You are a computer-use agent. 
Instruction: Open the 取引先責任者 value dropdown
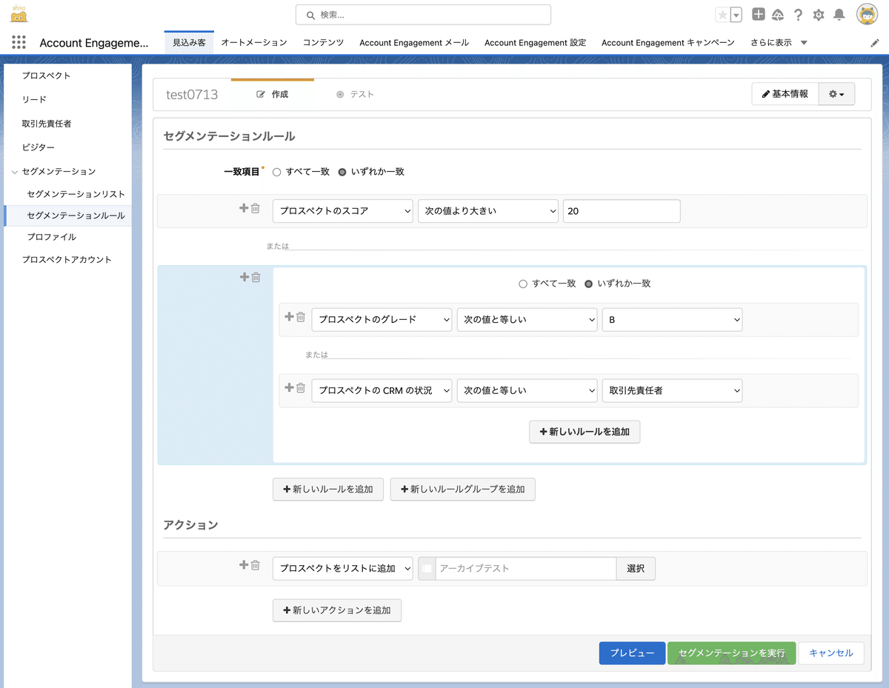click(672, 390)
